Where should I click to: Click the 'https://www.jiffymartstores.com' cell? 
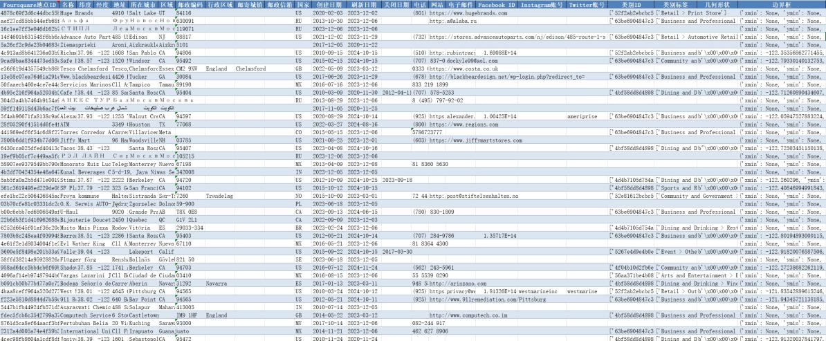point(476,140)
